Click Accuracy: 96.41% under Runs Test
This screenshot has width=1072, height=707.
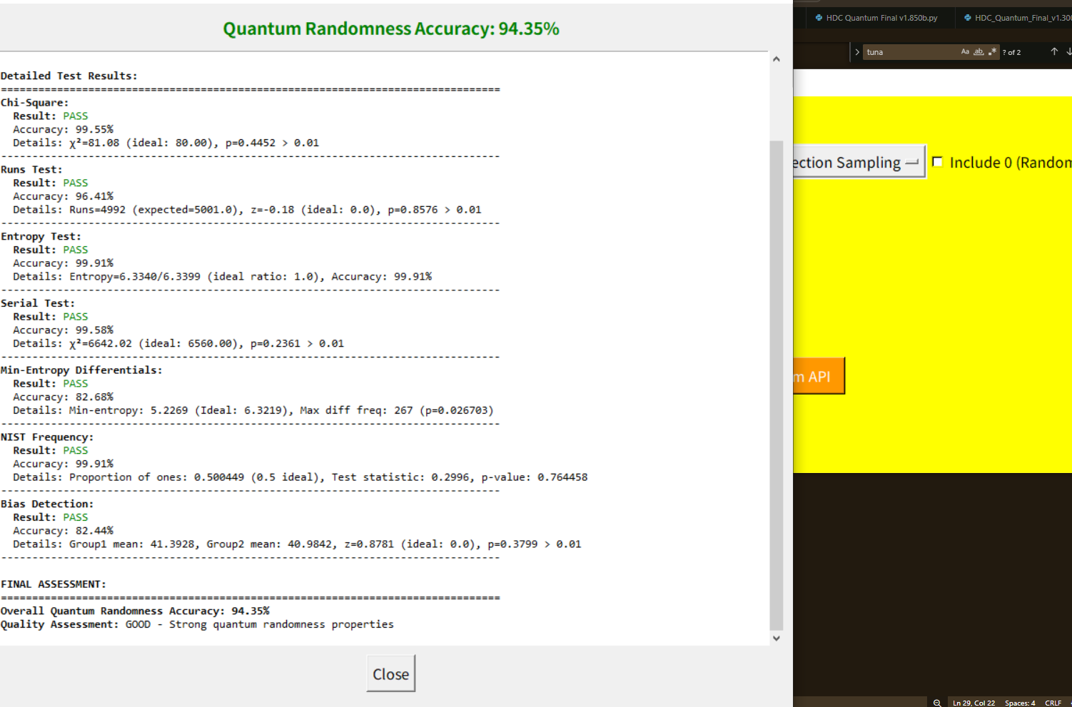tap(63, 196)
